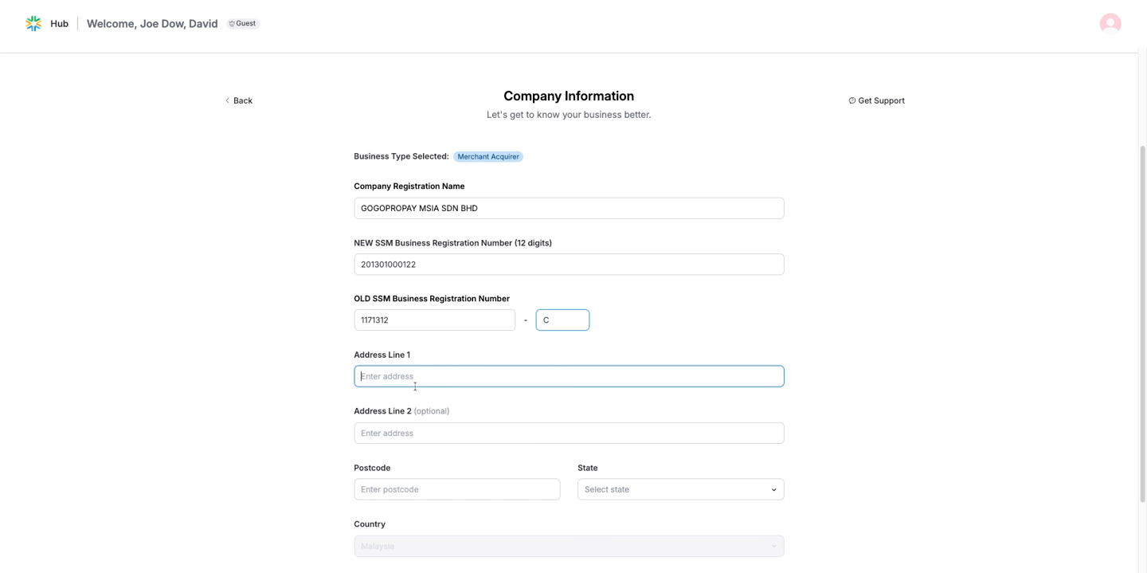Click the NEW SSM Business Registration Number field

(568, 265)
